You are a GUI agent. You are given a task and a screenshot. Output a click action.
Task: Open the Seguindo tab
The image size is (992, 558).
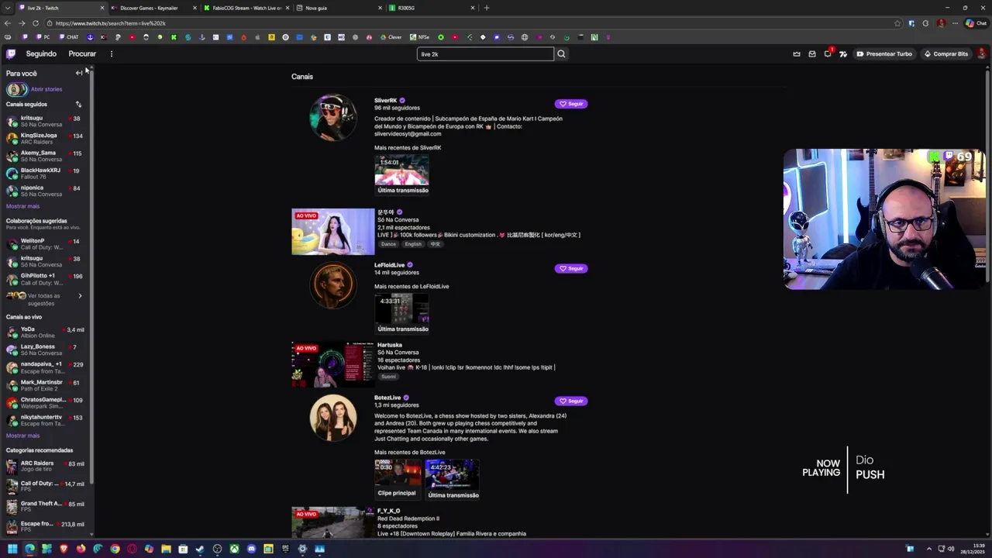point(41,53)
